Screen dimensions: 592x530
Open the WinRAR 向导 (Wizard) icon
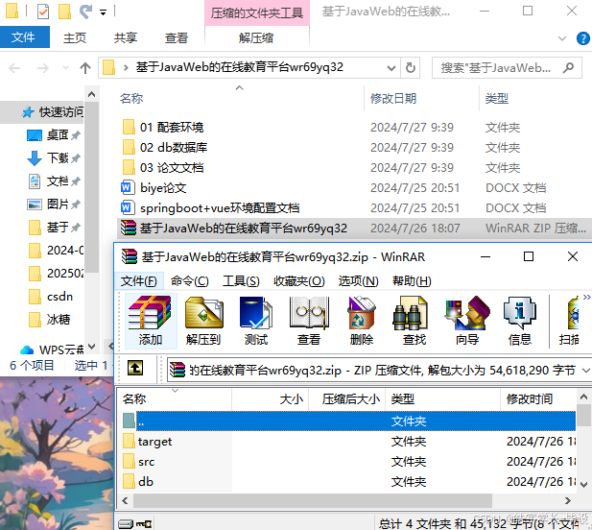pyautogui.click(x=467, y=321)
